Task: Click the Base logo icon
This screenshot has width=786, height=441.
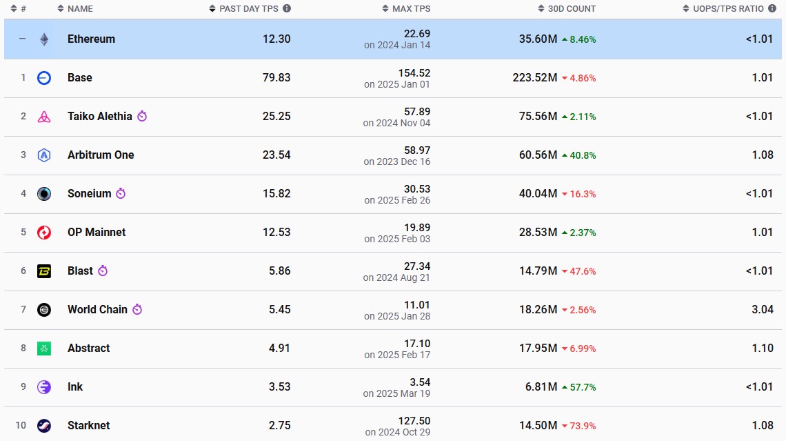Action: (x=44, y=78)
